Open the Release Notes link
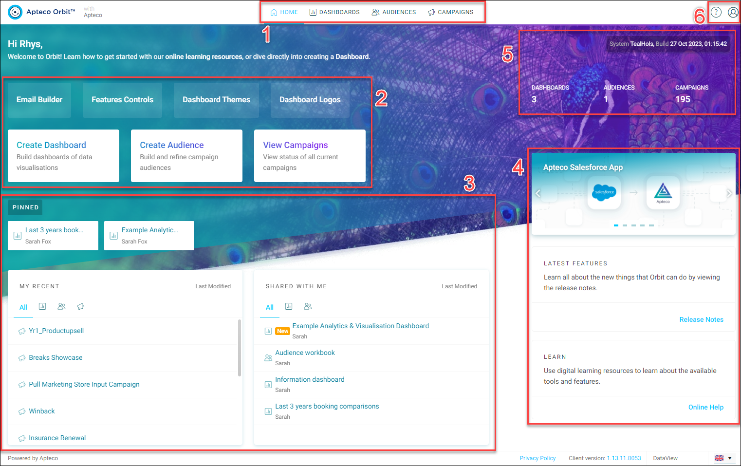Image resolution: width=741 pixels, height=466 pixels. [x=702, y=319]
